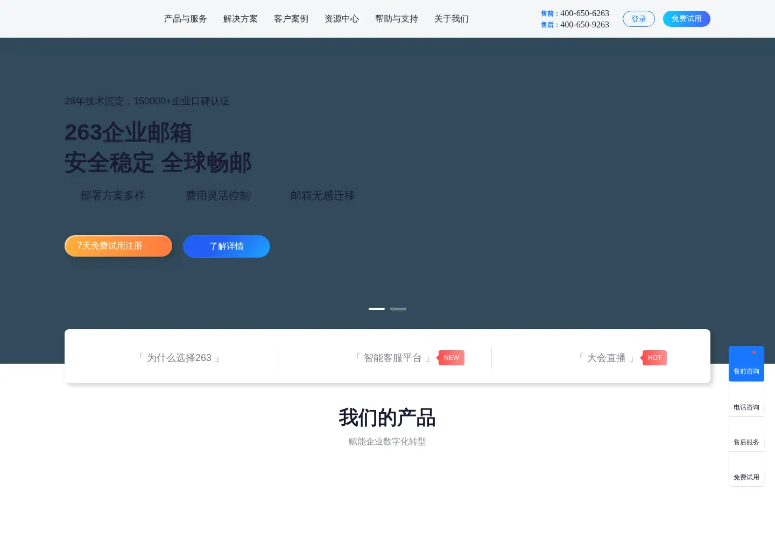Image resolution: width=775 pixels, height=538 pixels.
Task: Open the 帮助与支持 menu
Action: [397, 19]
